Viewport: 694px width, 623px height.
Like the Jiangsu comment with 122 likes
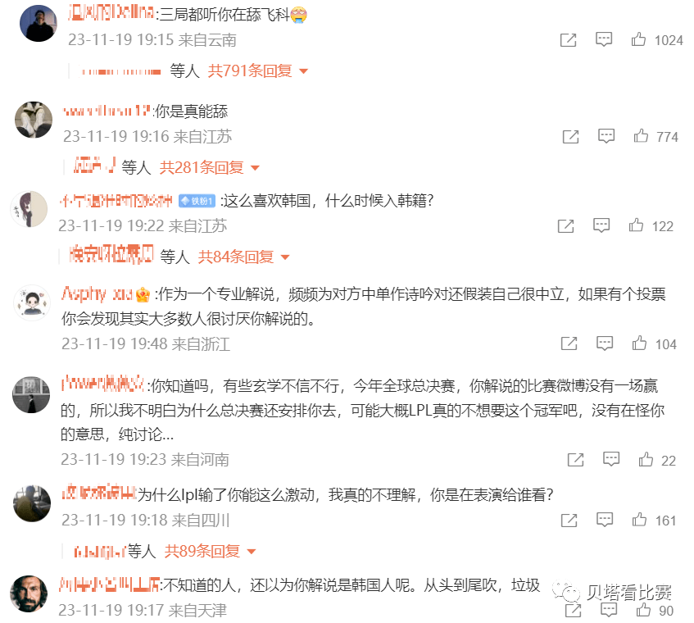(x=636, y=225)
